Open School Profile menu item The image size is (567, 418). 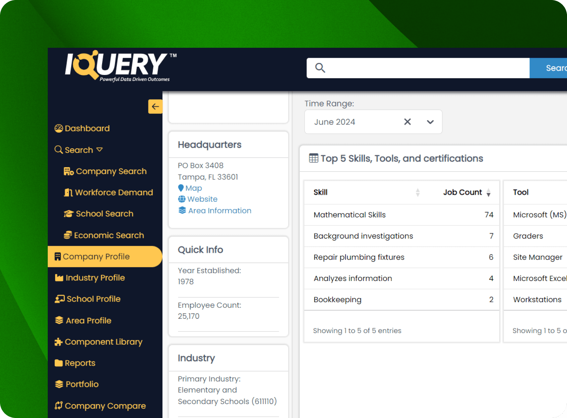pos(88,299)
